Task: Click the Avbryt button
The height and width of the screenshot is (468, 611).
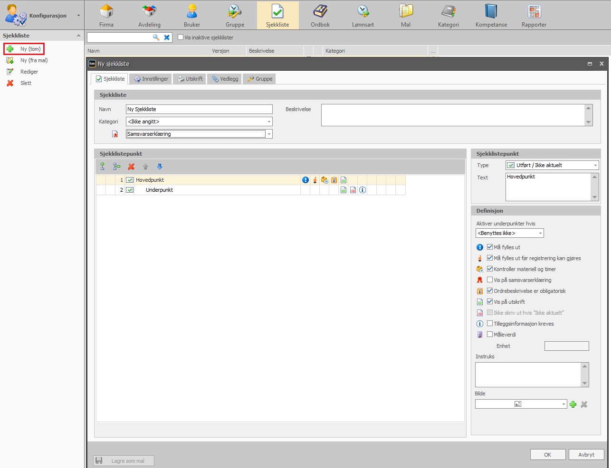Action: (x=586, y=454)
